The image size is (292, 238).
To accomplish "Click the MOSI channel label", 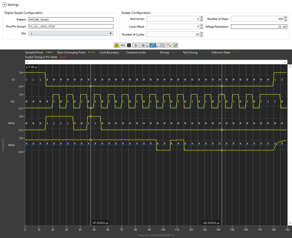I will click(12, 123).
